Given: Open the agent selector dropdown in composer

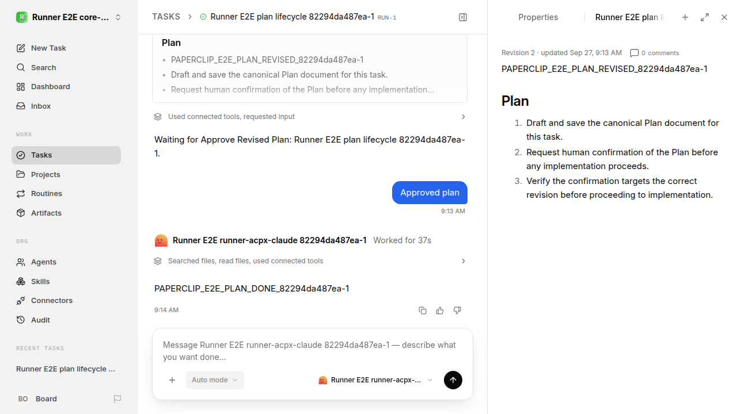Looking at the screenshot, I should click(x=375, y=380).
